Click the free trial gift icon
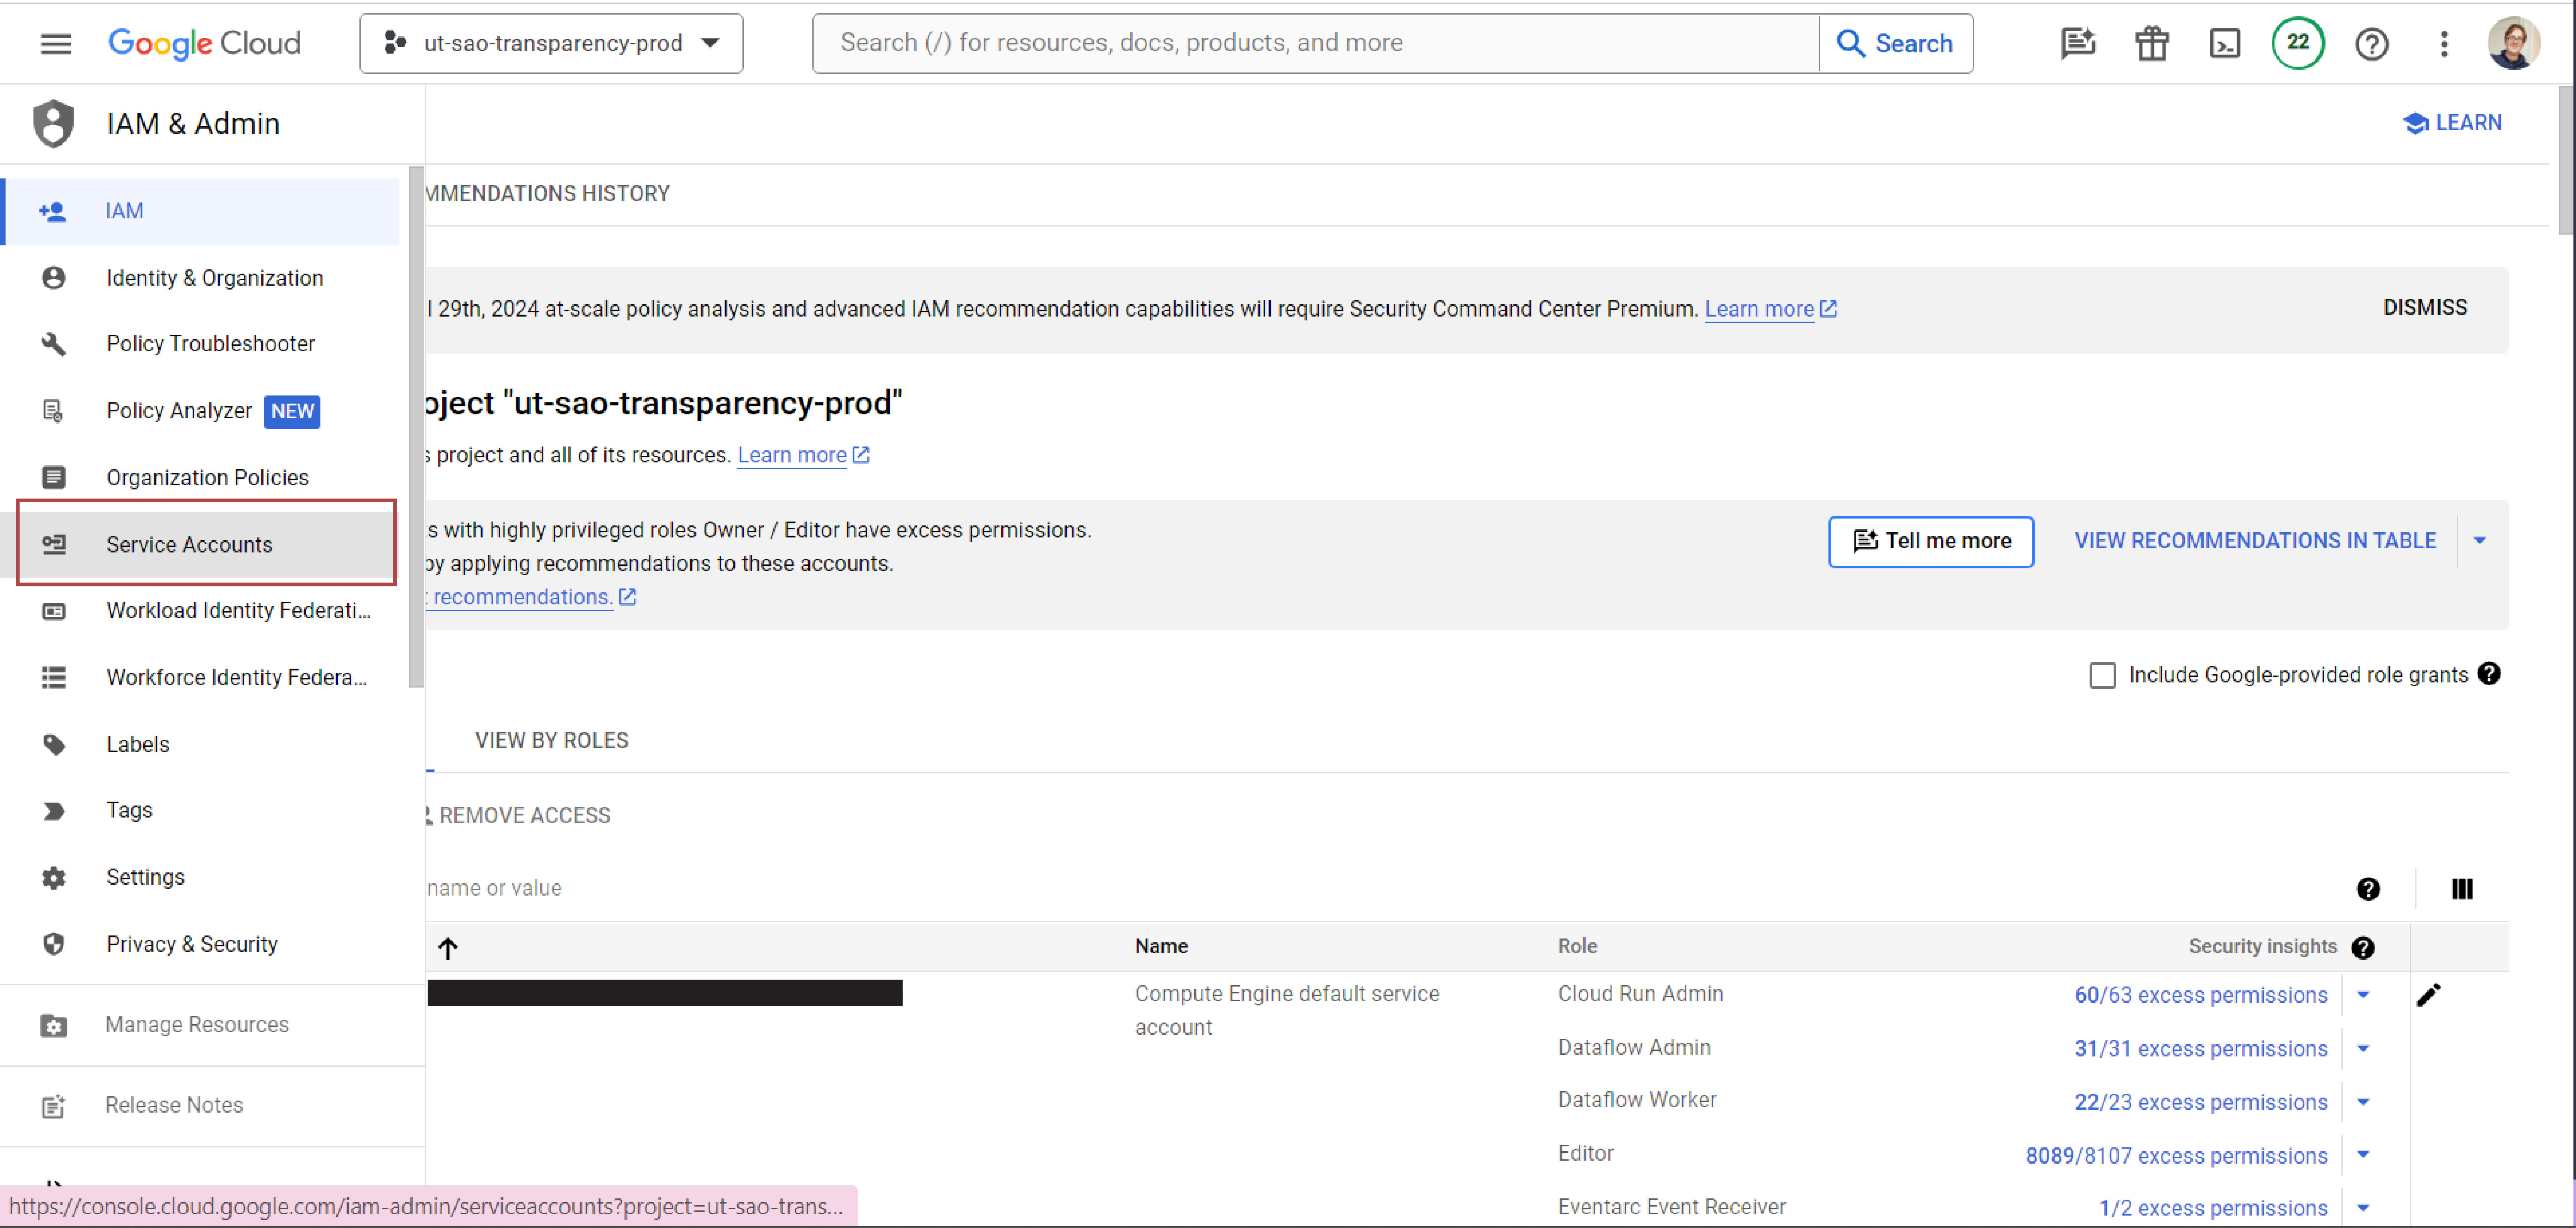This screenshot has height=1228, width=2576. point(2151,43)
